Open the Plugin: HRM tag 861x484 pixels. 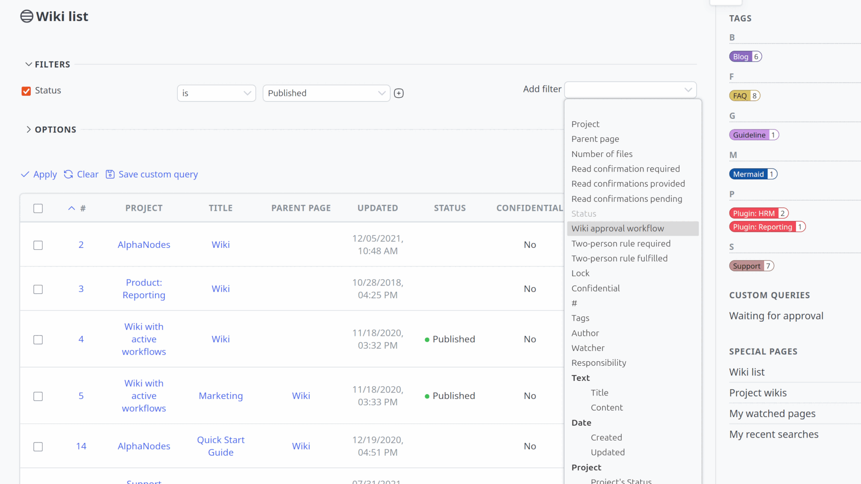pyautogui.click(x=759, y=213)
